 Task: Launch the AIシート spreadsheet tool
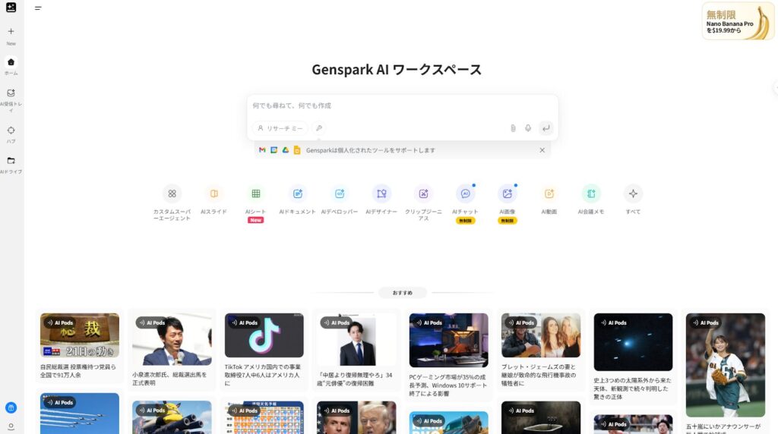(x=256, y=194)
